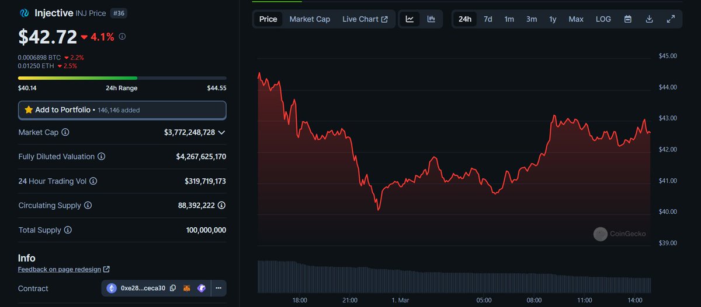Click the $40.14 range low value
Image resolution: width=701 pixels, height=307 pixels.
point(28,88)
